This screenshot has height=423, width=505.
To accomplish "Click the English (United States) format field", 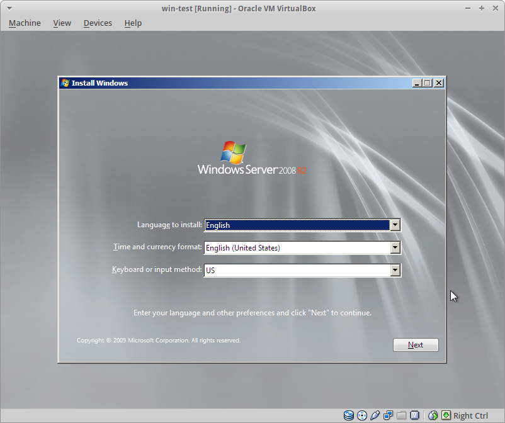I will click(x=302, y=247).
